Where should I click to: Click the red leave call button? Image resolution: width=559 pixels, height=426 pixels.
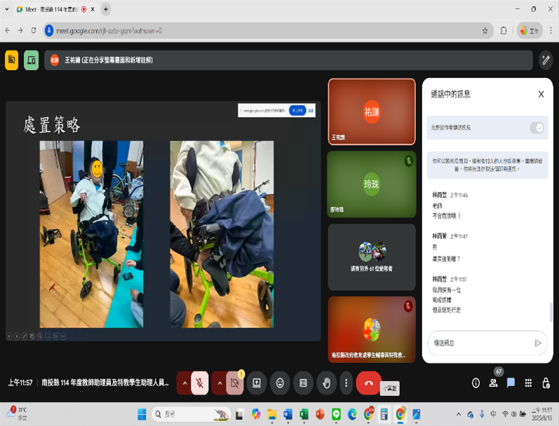coord(368,383)
